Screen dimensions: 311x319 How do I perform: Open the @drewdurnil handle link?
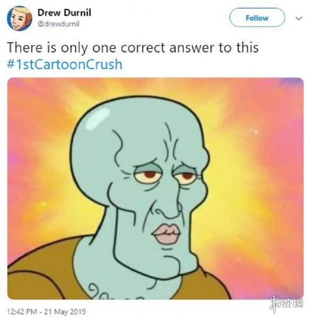coord(59,24)
